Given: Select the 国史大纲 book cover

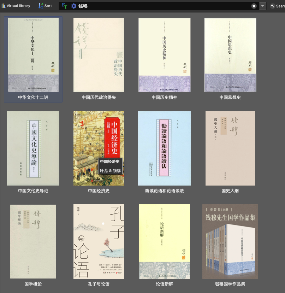Looking at the screenshot, I should pos(230,148).
